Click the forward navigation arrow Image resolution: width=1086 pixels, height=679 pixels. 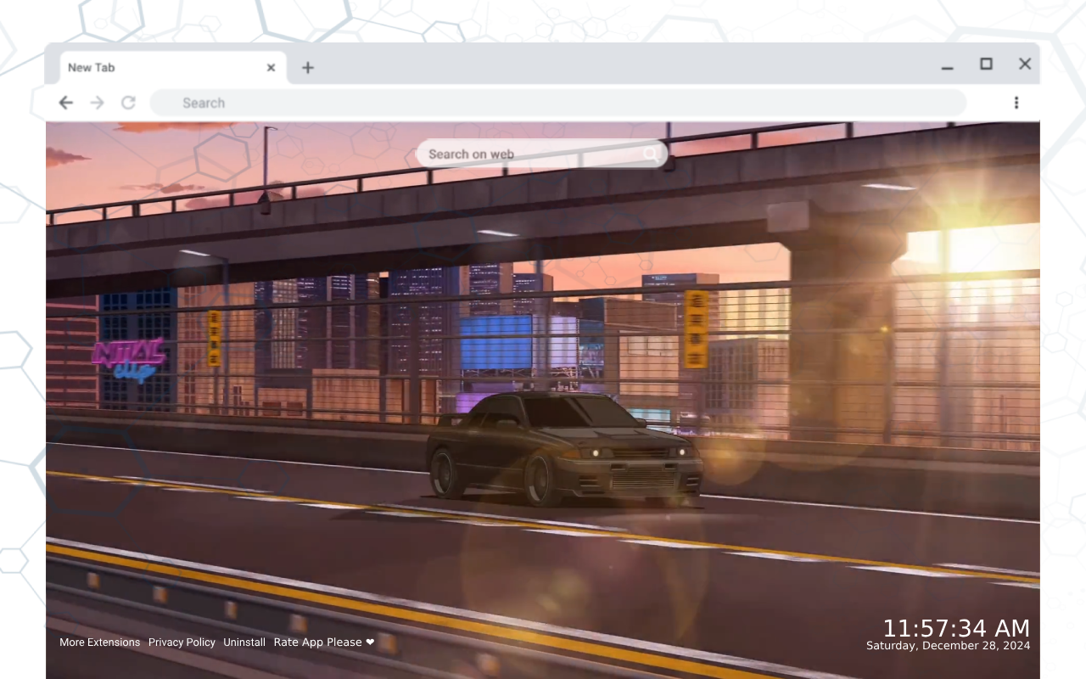tap(98, 103)
